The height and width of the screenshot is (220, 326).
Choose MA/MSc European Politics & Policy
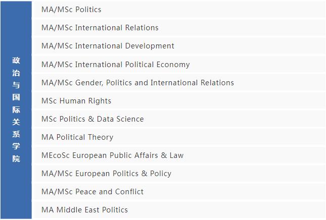click(106, 174)
